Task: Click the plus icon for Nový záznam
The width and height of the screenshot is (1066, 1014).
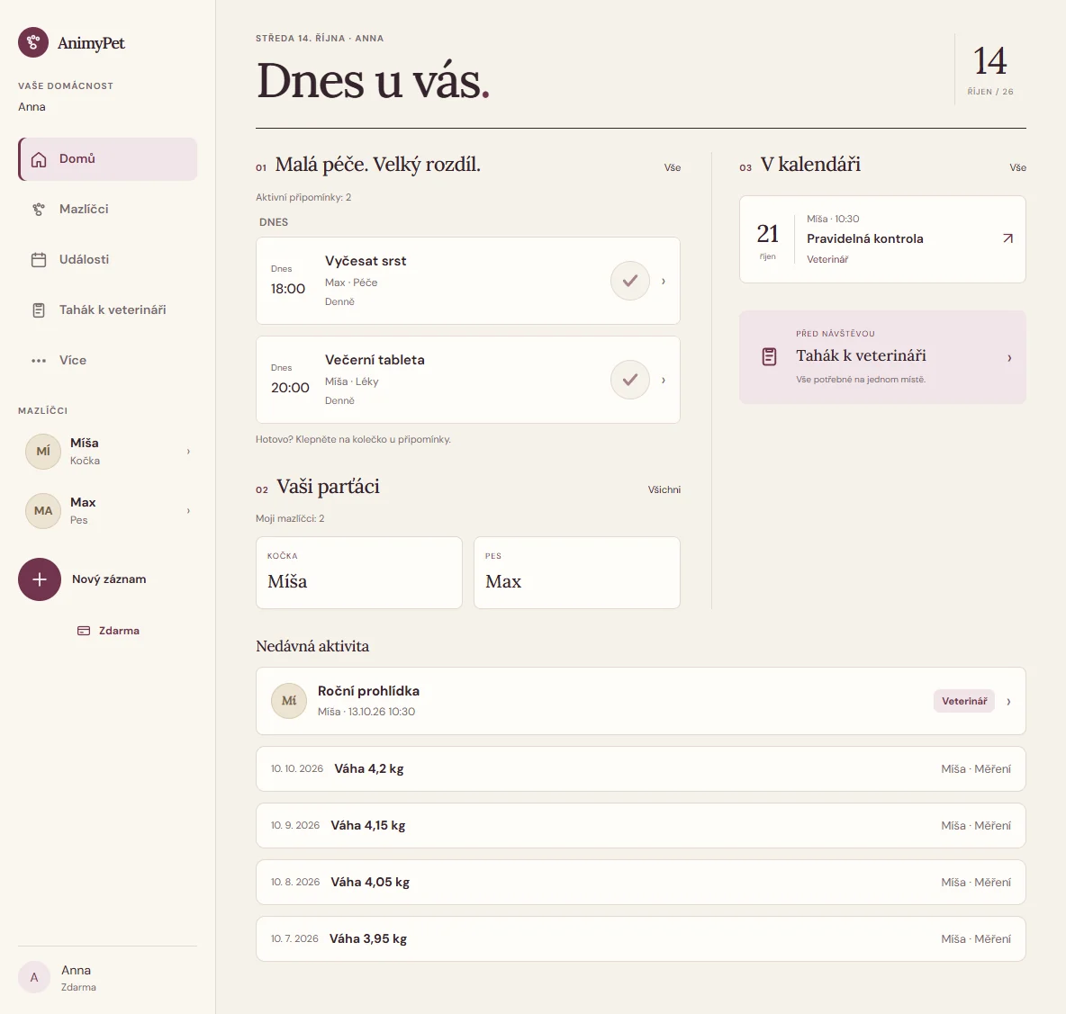Action: point(40,579)
